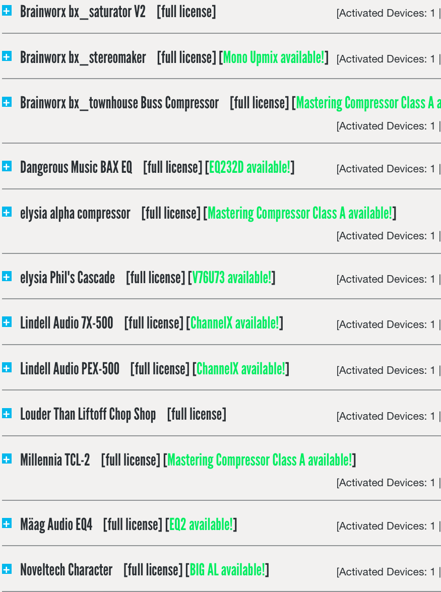Click full license label of Millennia TCL-2

coord(131,460)
